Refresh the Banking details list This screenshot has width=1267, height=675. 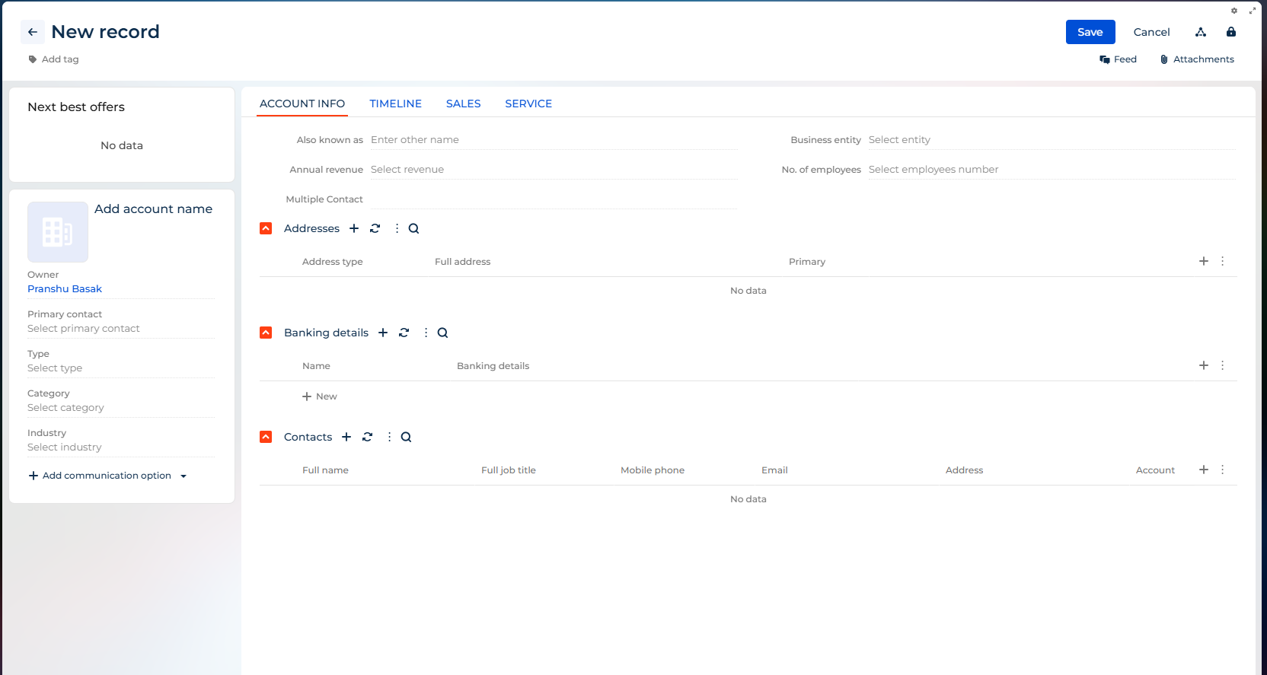coord(404,333)
